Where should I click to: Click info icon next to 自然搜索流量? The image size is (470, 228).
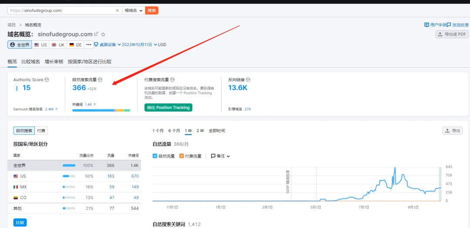[x=100, y=80]
